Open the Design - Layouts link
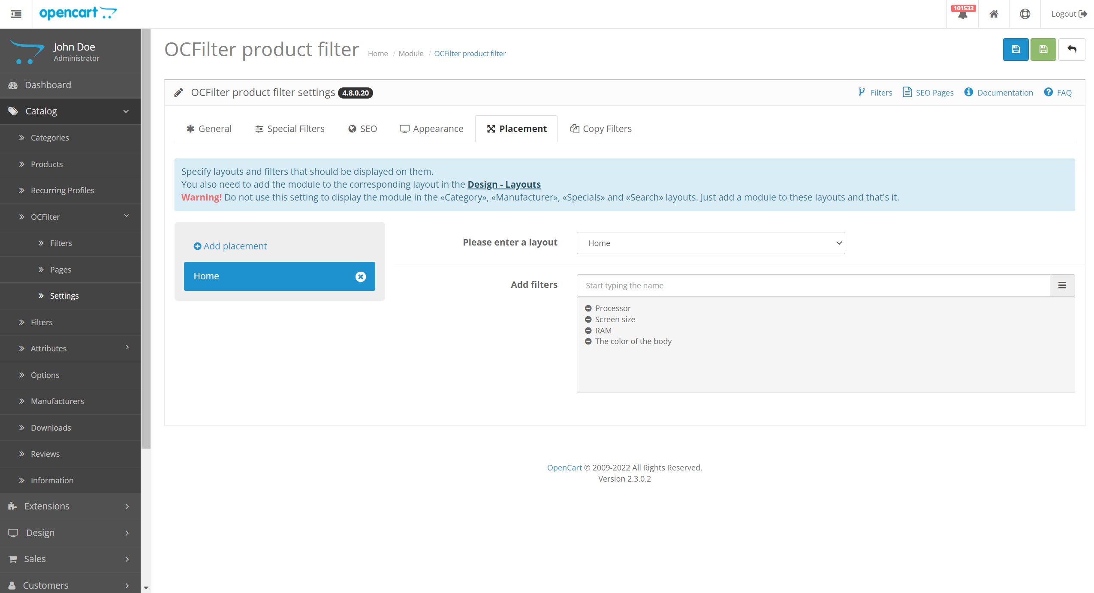The width and height of the screenshot is (1094, 593). coord(503,184)
